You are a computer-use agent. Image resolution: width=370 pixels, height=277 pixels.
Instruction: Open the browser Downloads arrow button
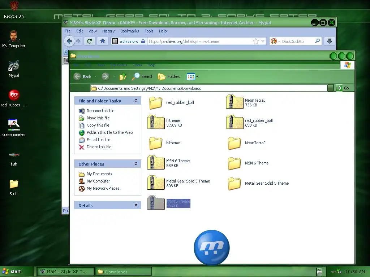[330, 41]
